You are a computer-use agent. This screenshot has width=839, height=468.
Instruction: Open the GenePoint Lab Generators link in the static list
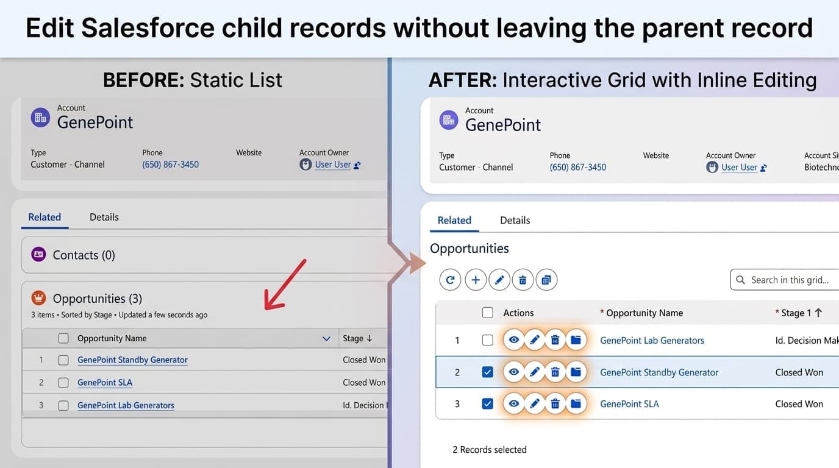pos(126,405)
